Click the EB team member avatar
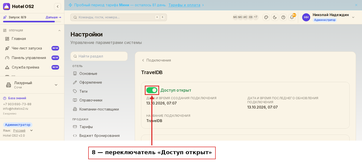This screenshot has height=165, width=362. (x=251, y=17)
